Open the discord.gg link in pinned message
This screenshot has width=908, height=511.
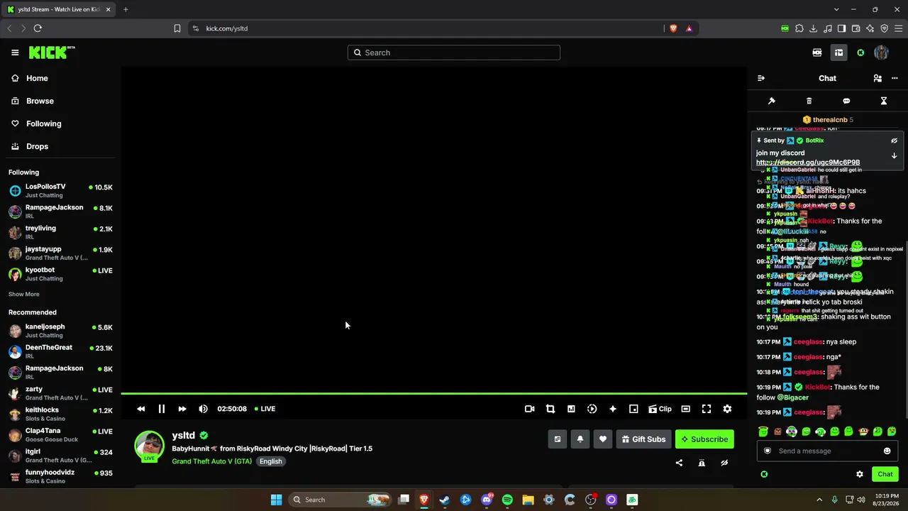point(808,163)
